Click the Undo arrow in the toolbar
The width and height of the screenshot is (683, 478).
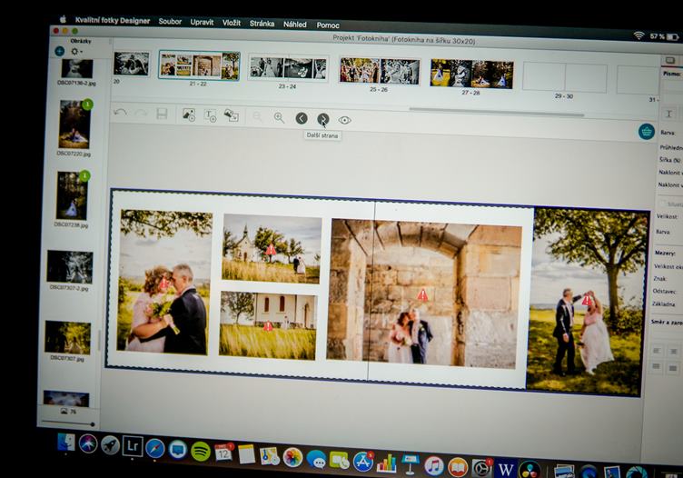[x=120, y=113]
